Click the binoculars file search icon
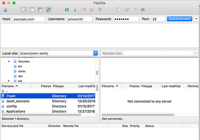This screenshot has height=140, width=200. click(143, 10)
